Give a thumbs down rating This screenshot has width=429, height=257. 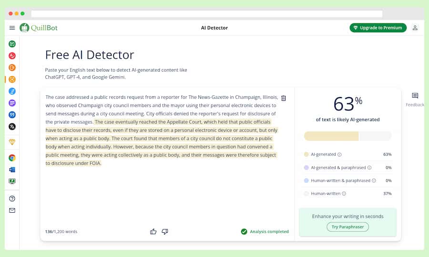(x=165, y=232)
